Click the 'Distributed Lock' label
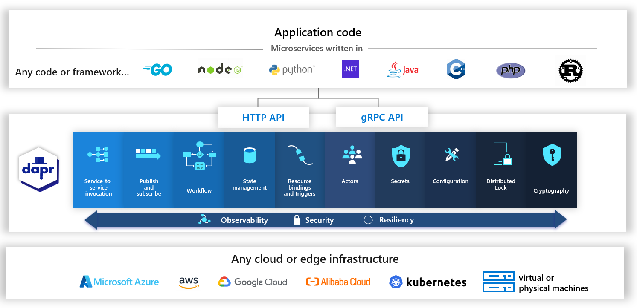637x308 pixels. [501, 184]
